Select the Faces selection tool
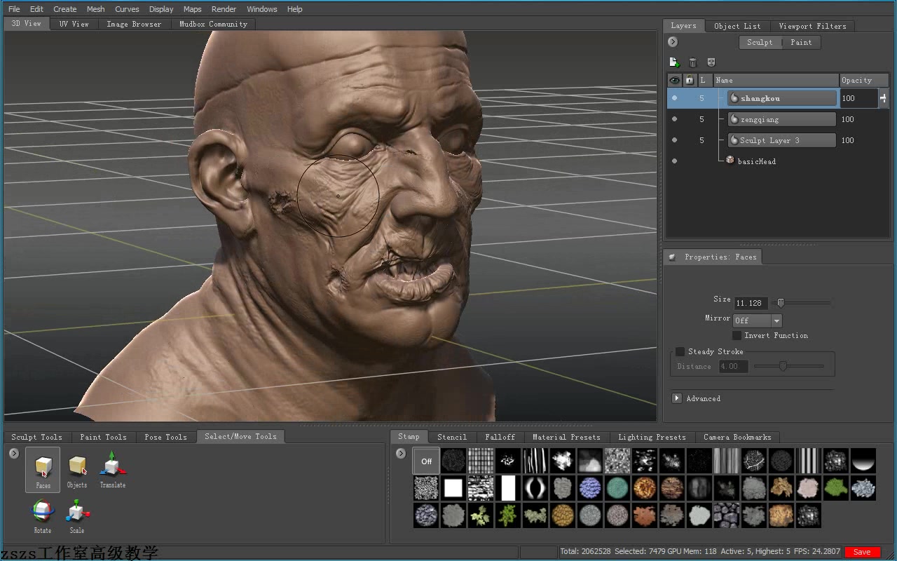 [43, 468]
